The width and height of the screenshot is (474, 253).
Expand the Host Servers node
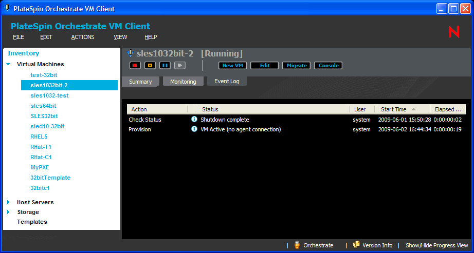tap(8, 202)
